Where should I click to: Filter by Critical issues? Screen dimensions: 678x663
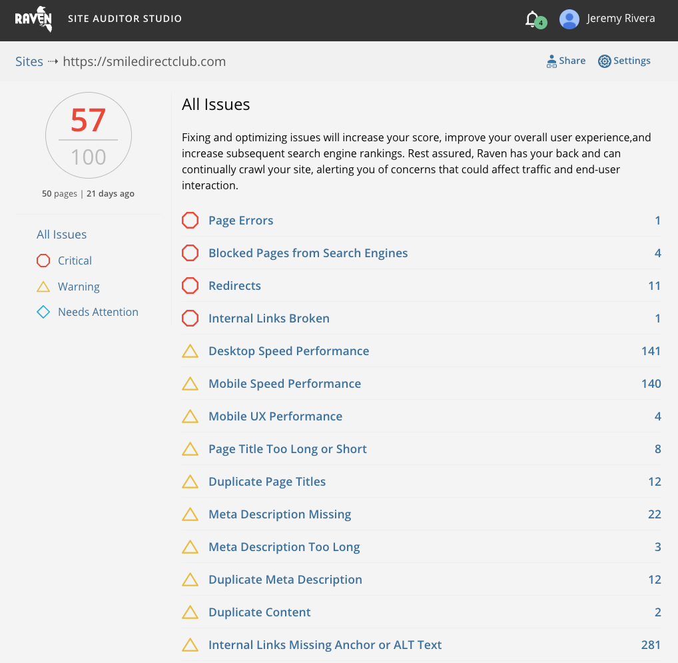pos(75,261)
